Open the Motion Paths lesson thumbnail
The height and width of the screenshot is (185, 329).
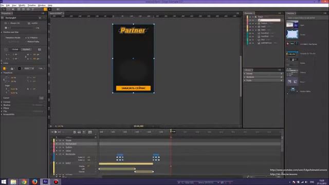point(292,91)
